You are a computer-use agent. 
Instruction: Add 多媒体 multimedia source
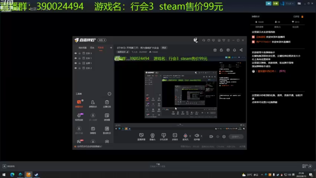[175, 136]
